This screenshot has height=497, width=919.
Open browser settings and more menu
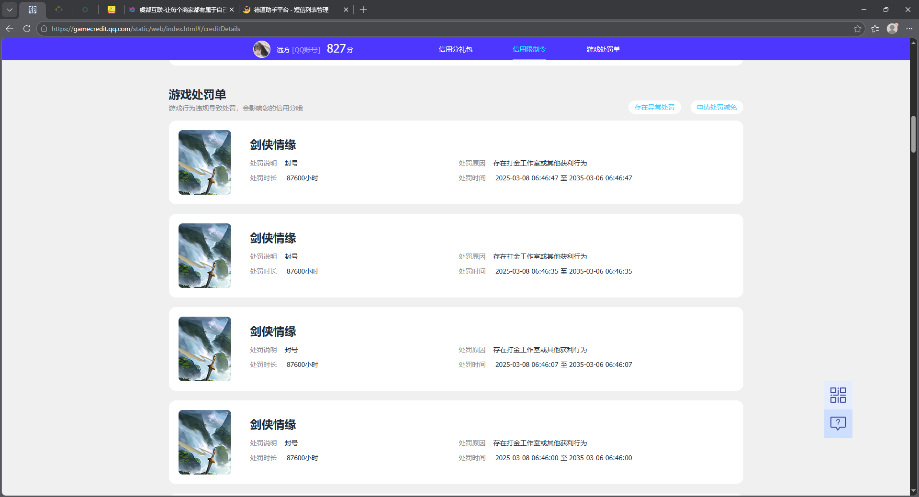coord(909,29)
